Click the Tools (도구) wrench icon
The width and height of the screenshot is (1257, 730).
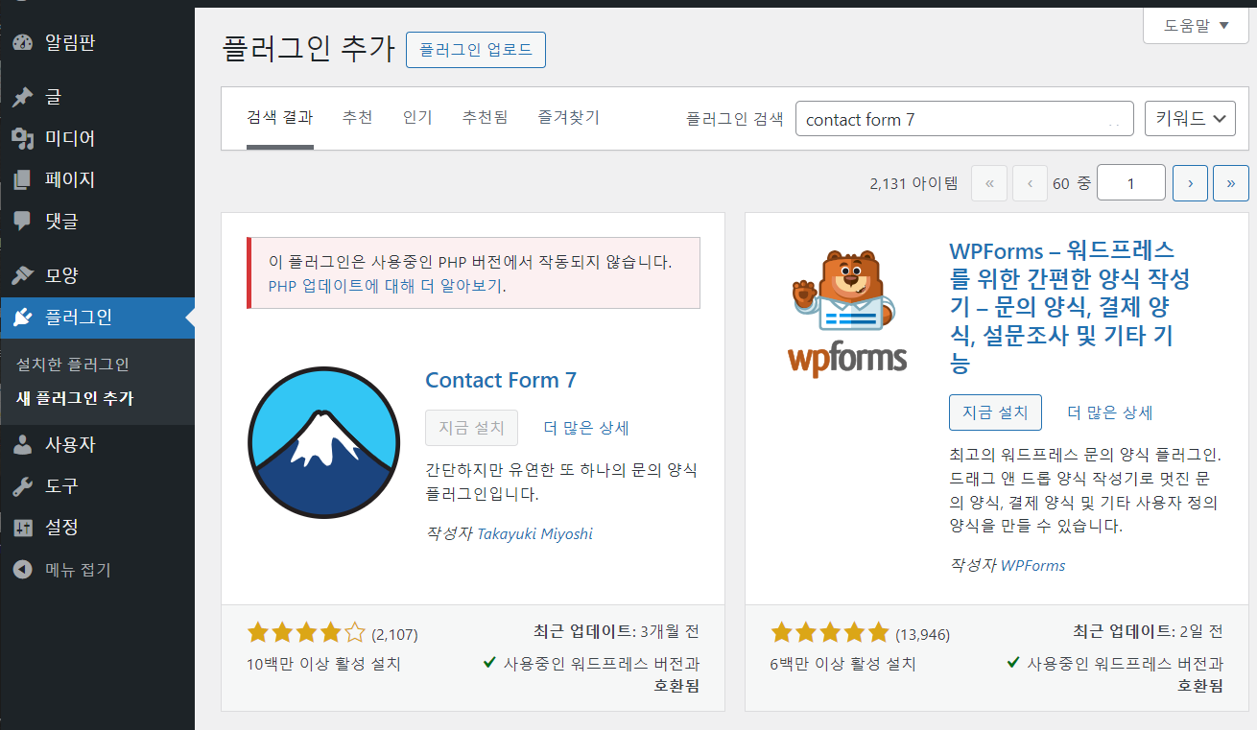(22, 486)
